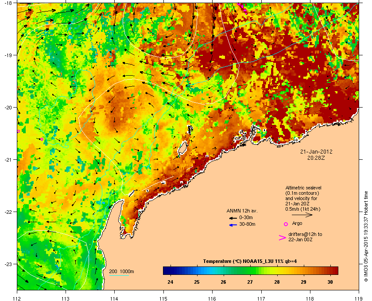Click the Argo float marker near 112.5, -20.6

click(42, 139)
